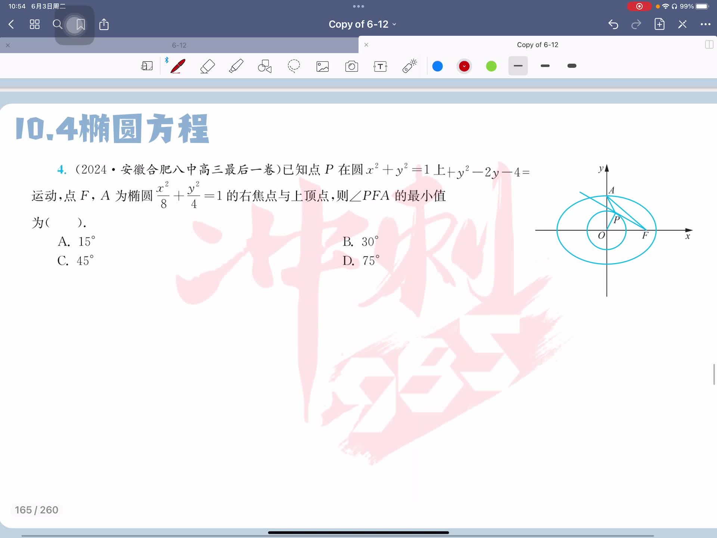Activate the Laser pointer tool
The image size is (717, 538).
click(409, 66)
